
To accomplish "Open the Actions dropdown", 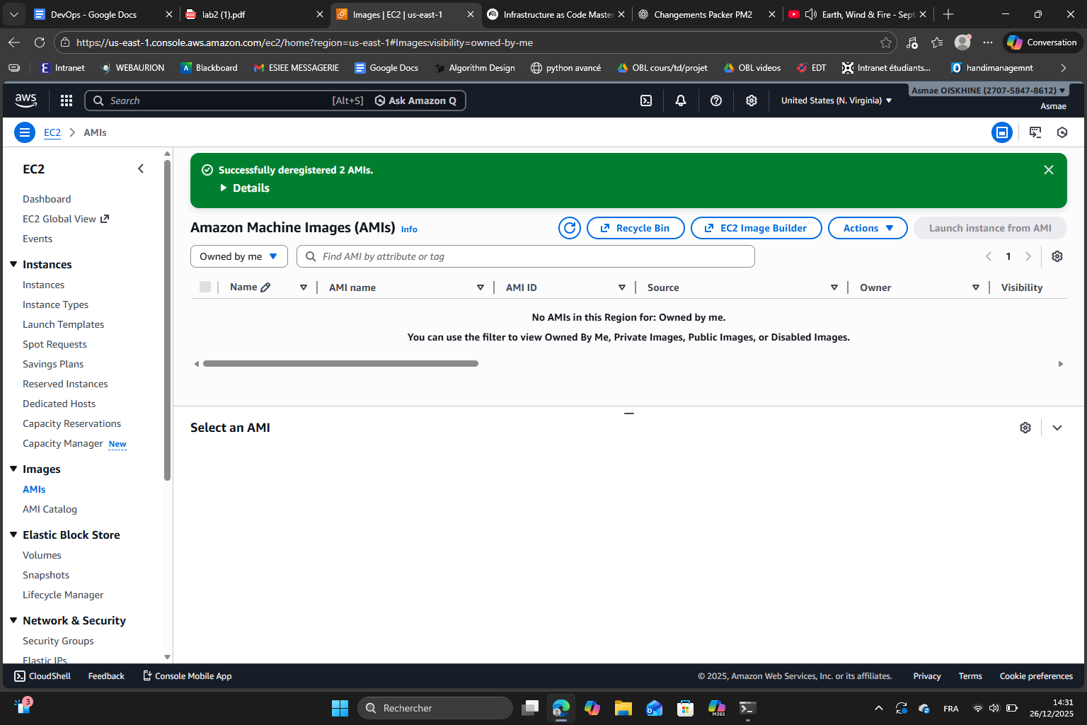I will [x=867, y=227].
